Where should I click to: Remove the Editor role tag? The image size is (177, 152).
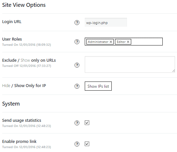128,42
